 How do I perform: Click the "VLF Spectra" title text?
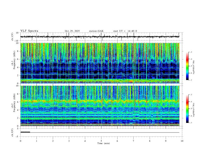29,31
